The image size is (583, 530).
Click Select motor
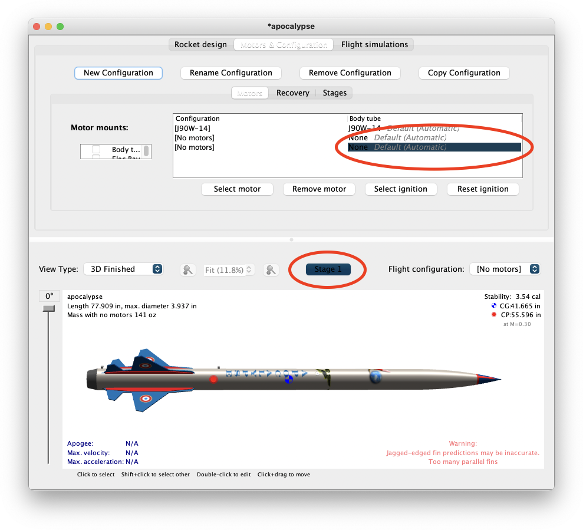[x=237, y=189]
